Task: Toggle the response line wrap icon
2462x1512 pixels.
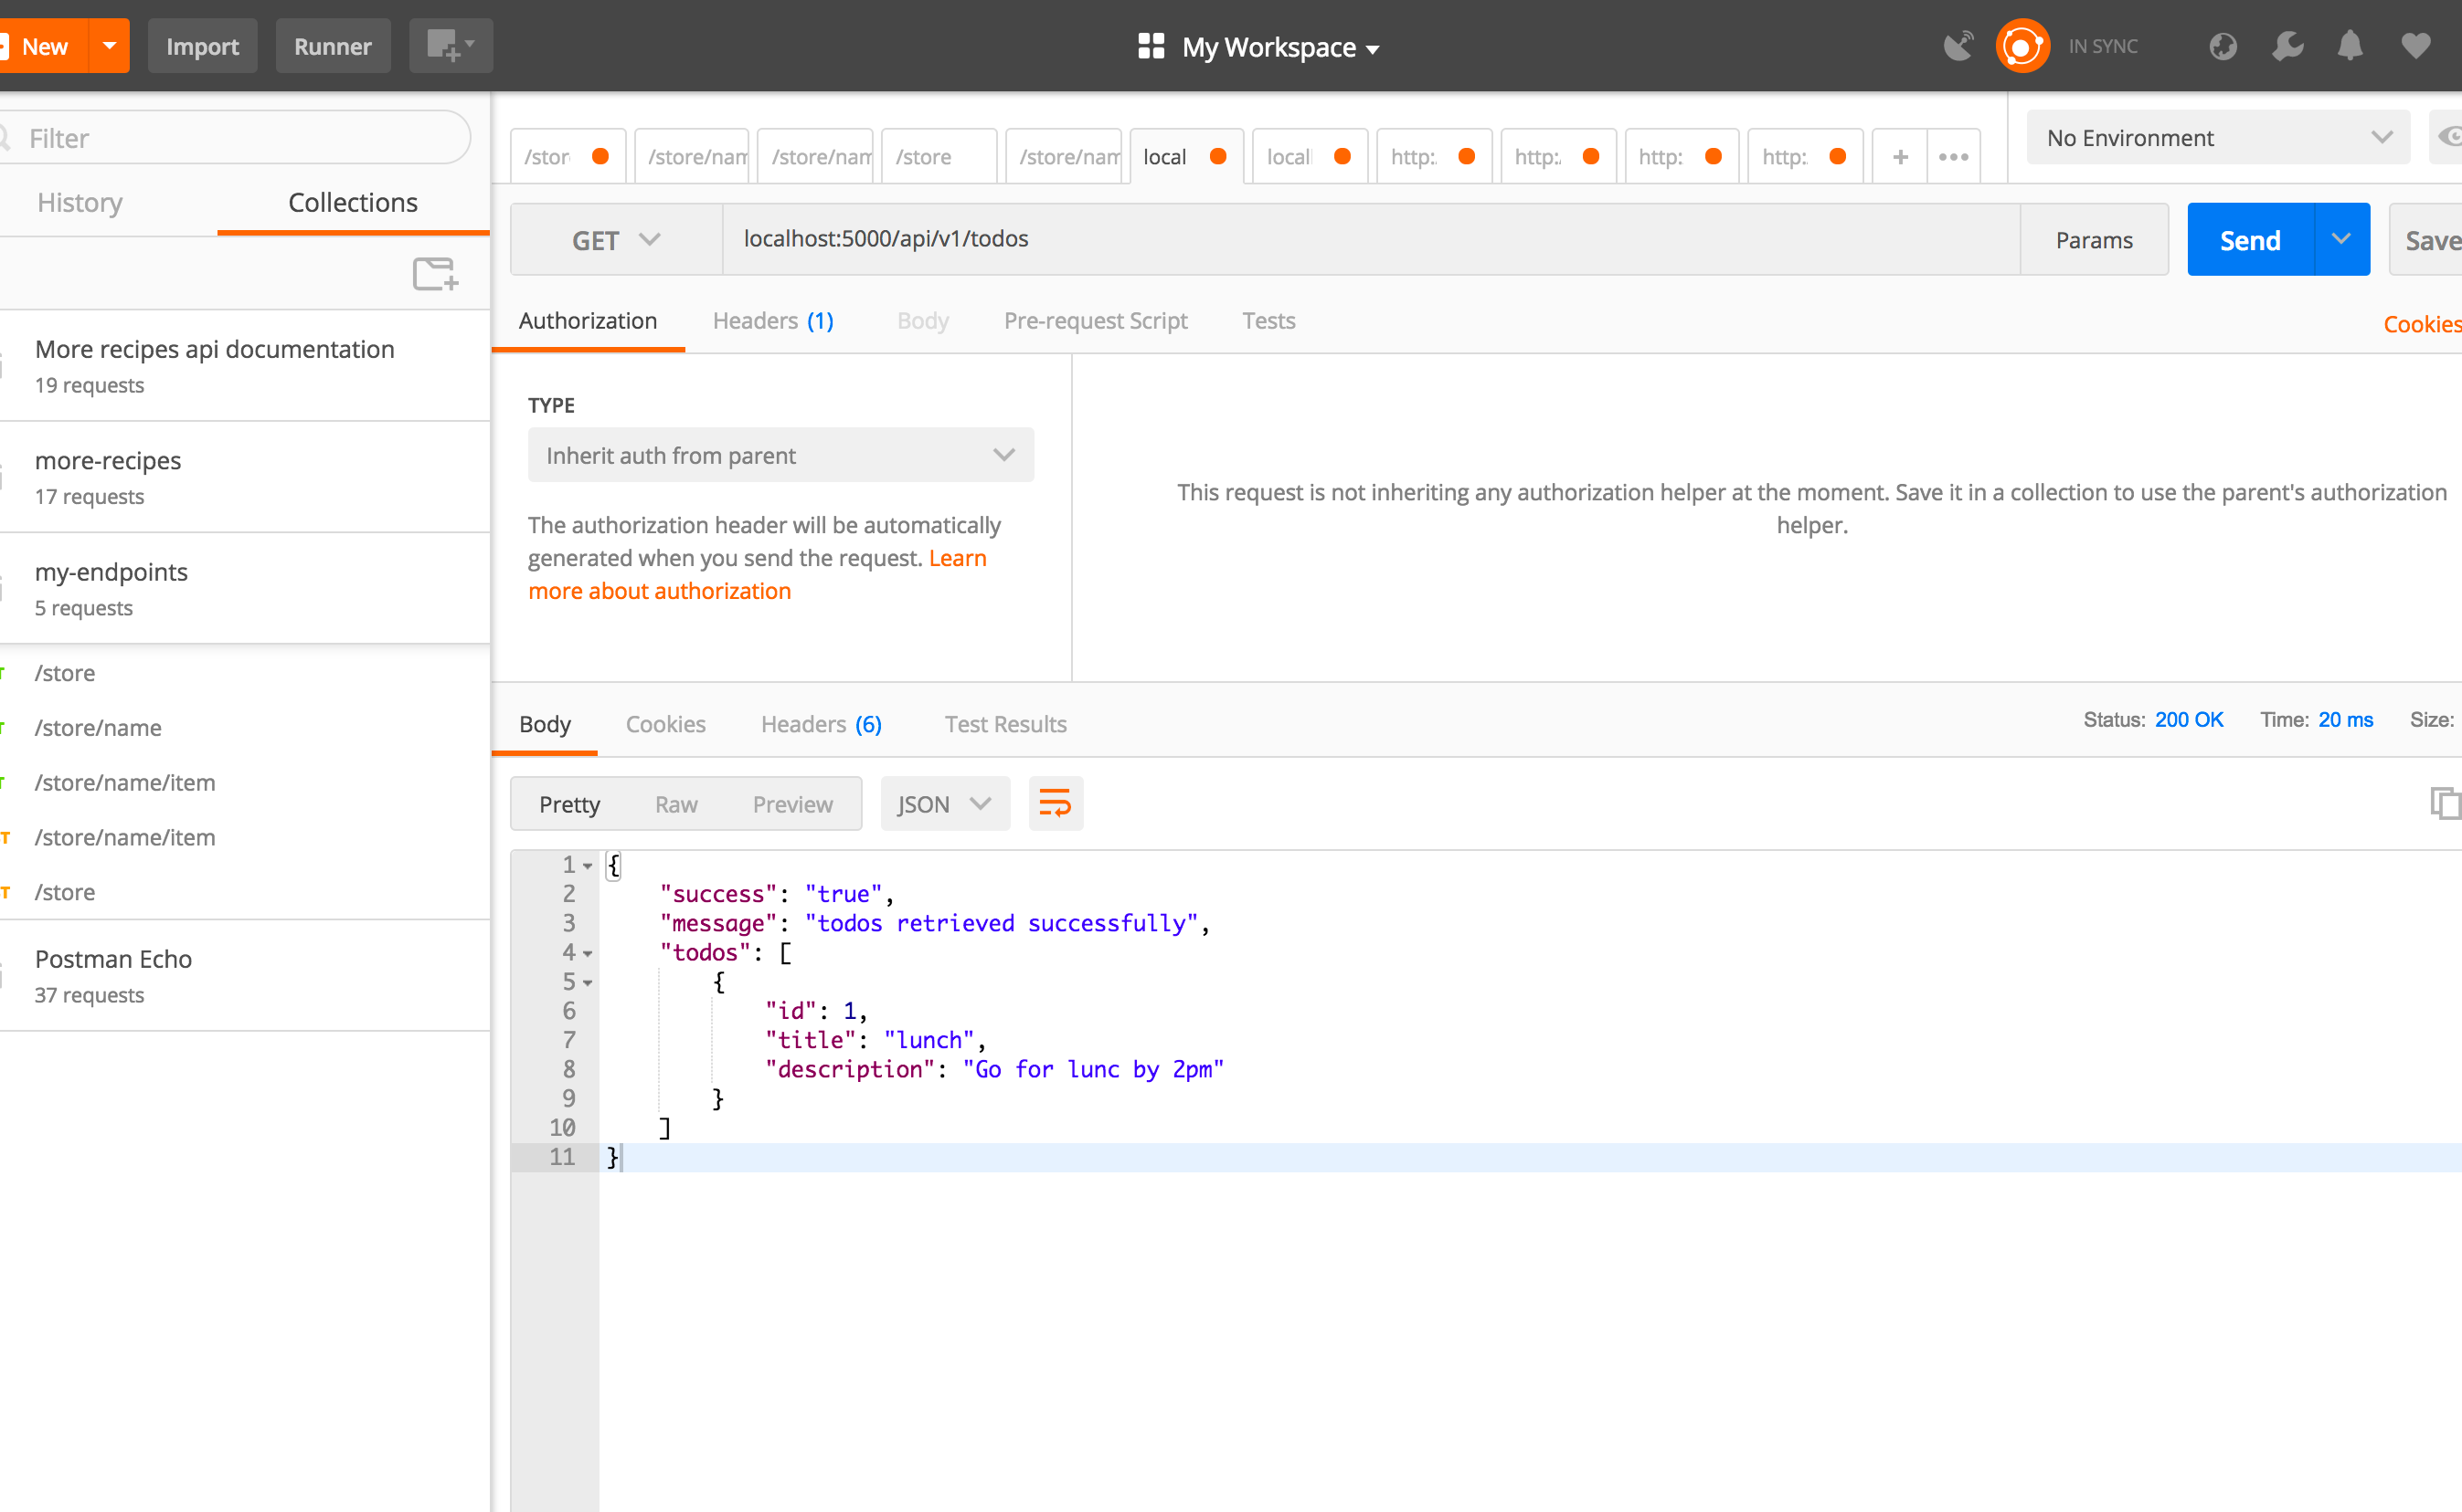Action: (1055, 804)
